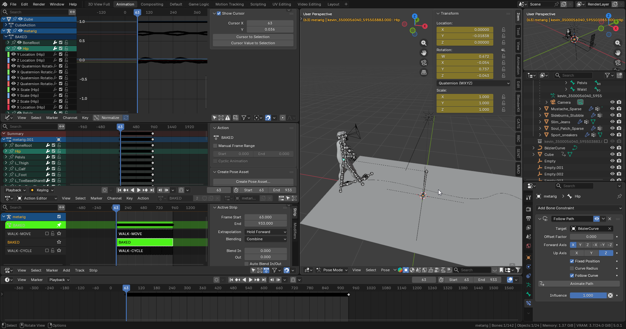Adjust the Offset Factor slider
The image size is (626, 329).
pos(591,237)
